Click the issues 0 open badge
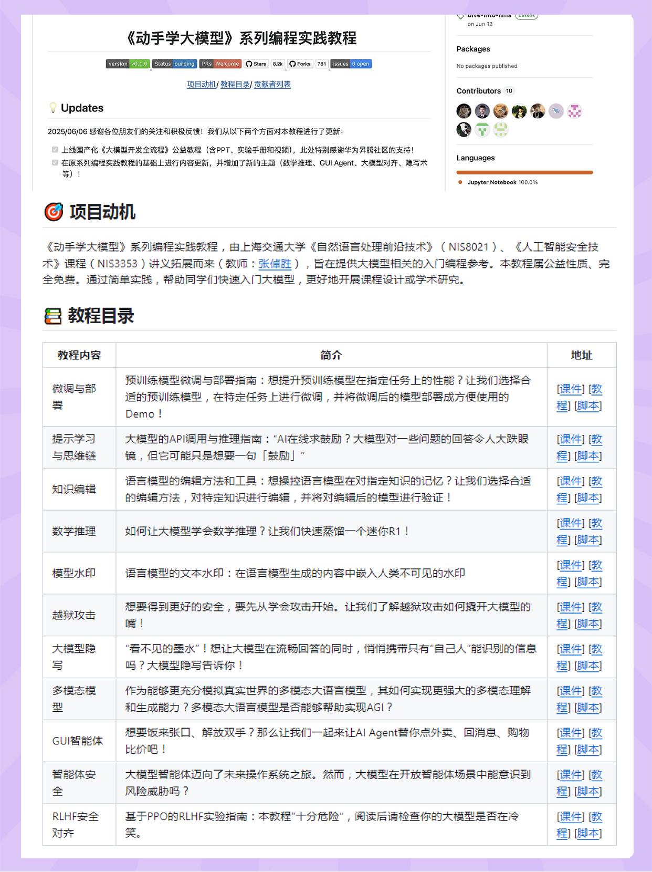 (351, 64)
